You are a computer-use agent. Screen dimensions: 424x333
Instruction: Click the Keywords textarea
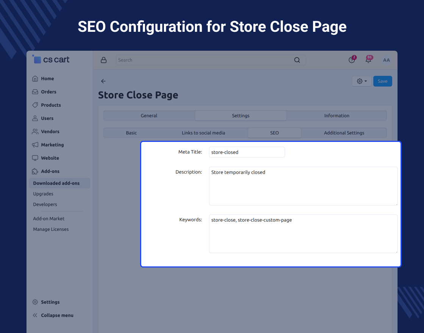(303, 234)
